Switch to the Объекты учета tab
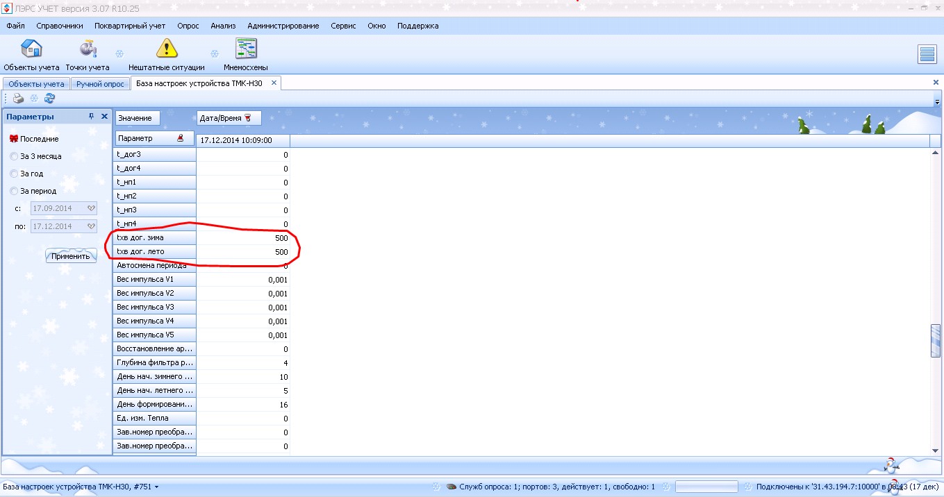 point(36,84)
